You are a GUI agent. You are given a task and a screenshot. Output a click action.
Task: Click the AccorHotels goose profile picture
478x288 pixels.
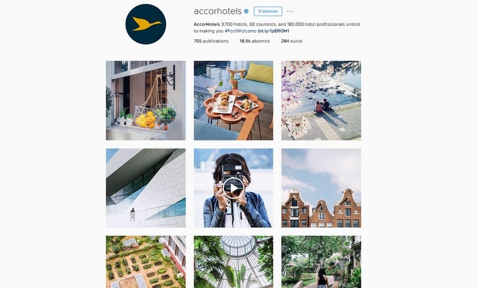tap(146, 24)
